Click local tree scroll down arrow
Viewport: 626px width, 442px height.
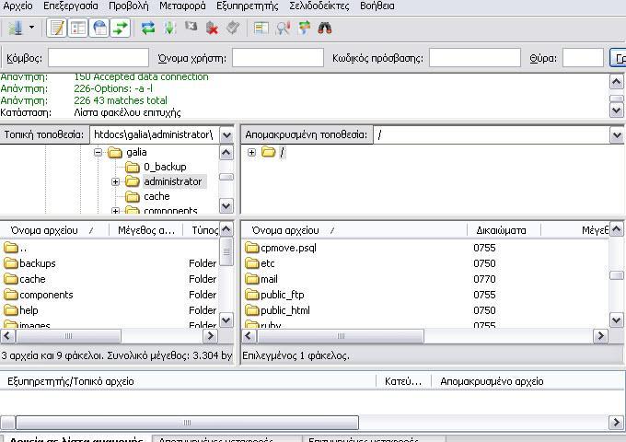(x=226, y=206)
